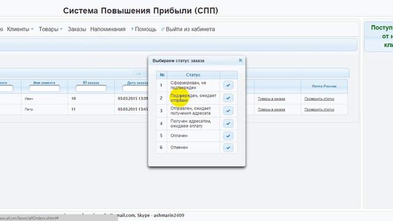Go to Заказы menu item

click(77, 29)
